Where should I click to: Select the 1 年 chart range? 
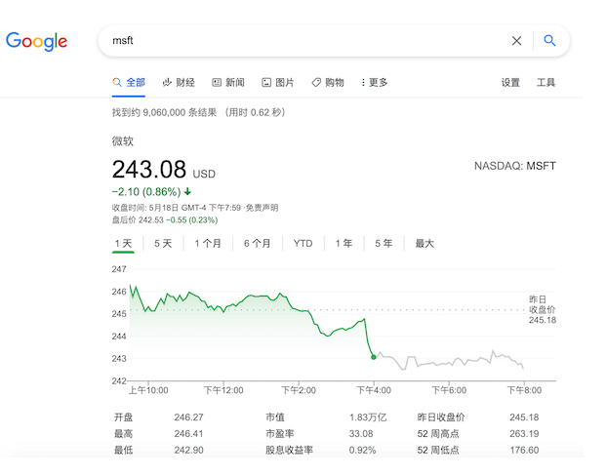tap(343, 244)
